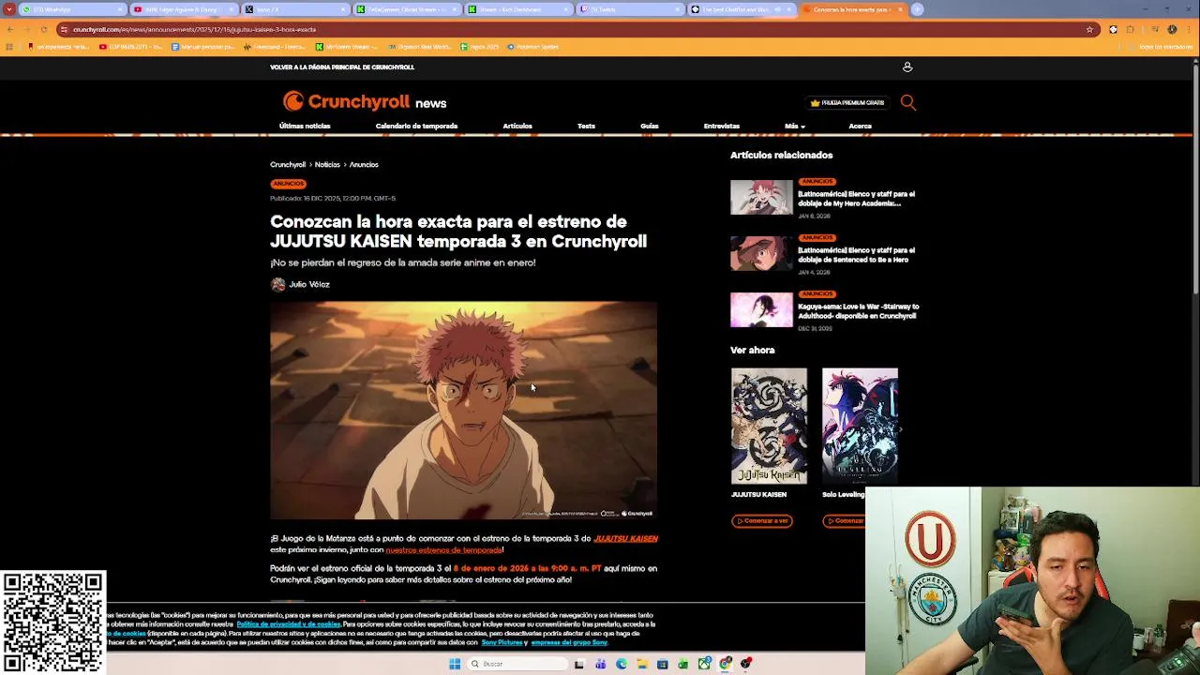Viewport: 1200px width, 675px height.
Task: Open the nuestros estrenos de temporada link
Action: click(443, 550)
